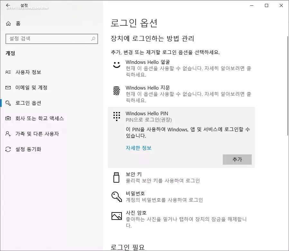This screenshot has width=289, height=251.
Task: Click the 계정 section label
Action: (x=10, y=53)
